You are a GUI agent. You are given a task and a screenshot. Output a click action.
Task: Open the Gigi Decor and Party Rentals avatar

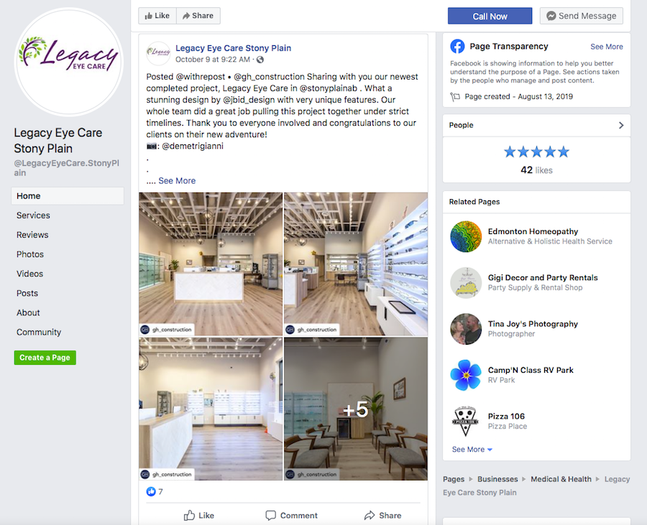pyautogui.click(x=466, y=283)
